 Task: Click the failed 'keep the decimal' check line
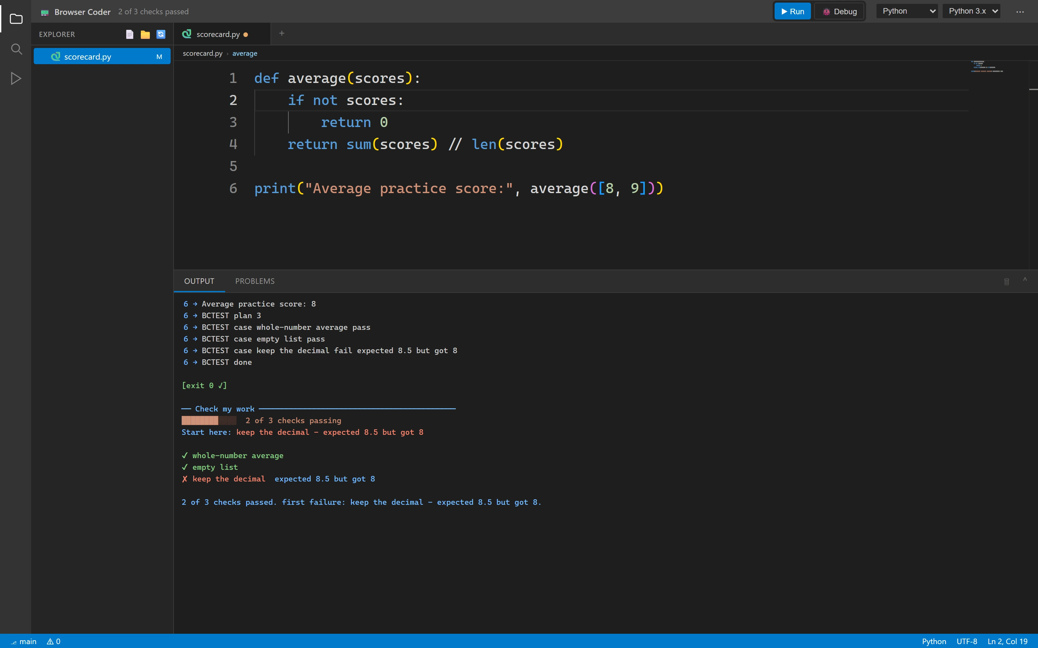pos(278,479)
